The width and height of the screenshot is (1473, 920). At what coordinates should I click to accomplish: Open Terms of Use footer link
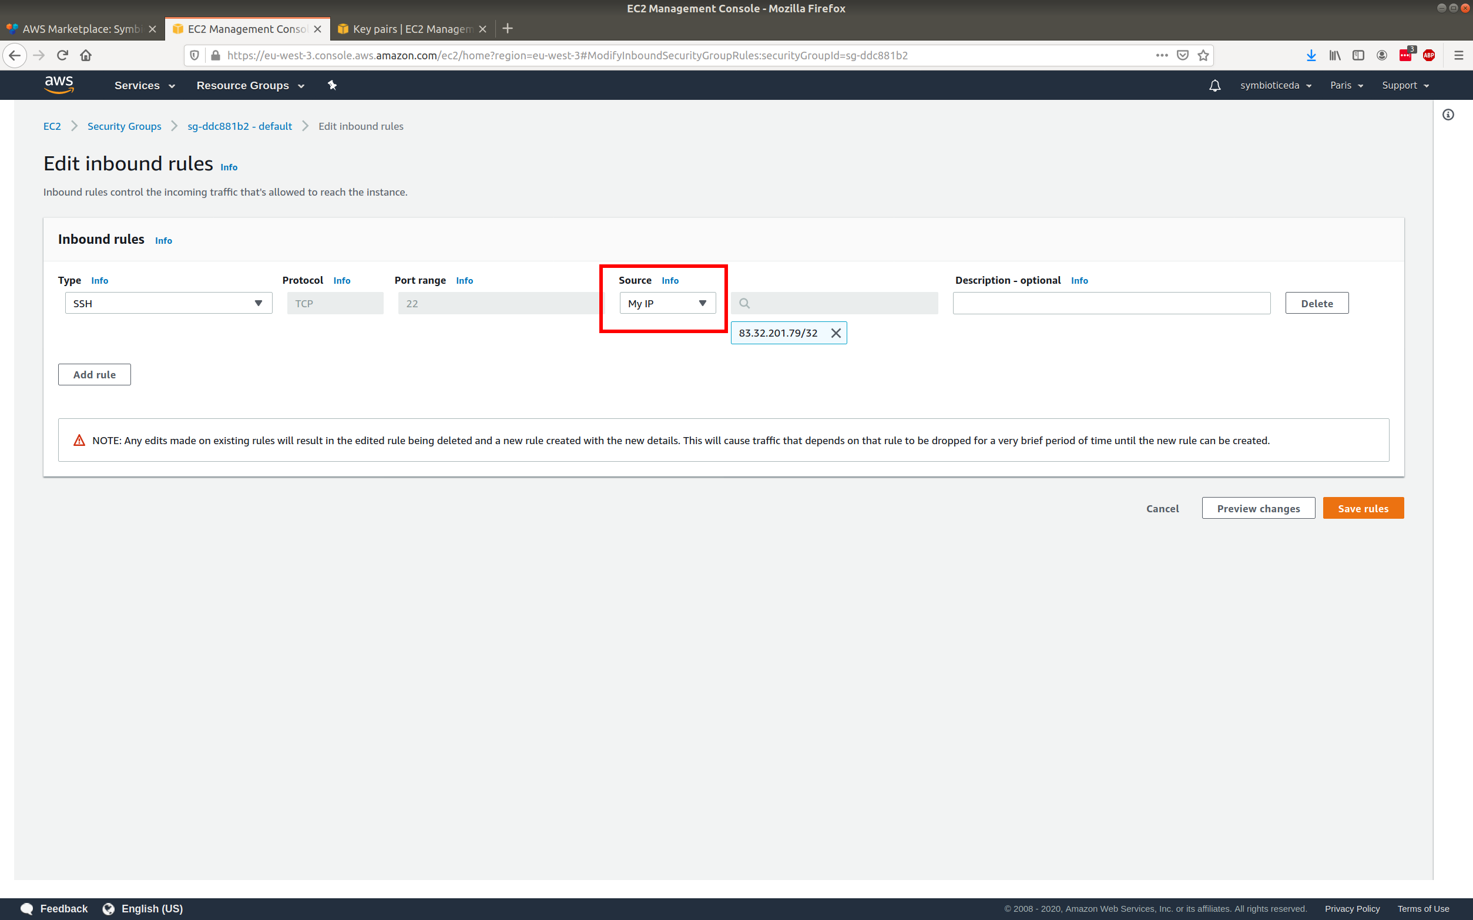pos(1423,908)
